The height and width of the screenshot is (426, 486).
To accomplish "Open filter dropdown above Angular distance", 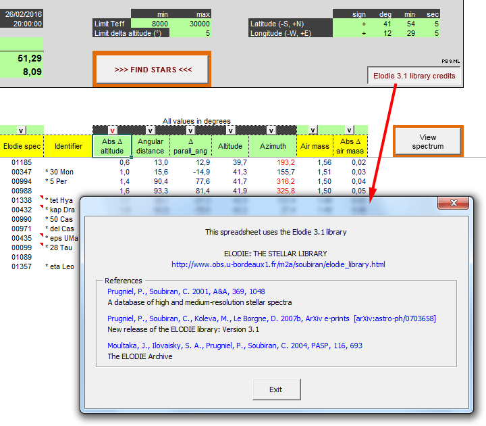I will tap(151, 131).
